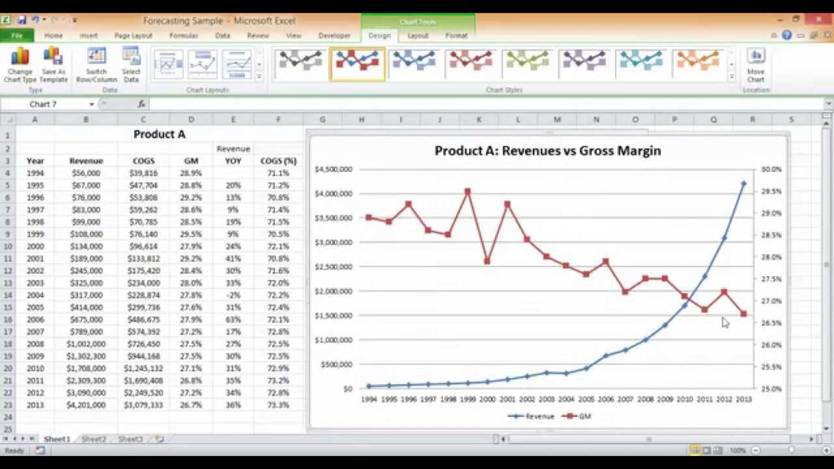This screenshot has width=834, height=469.
Task: Click the minimize ribbon caret icon
Action: click(774, 35)
